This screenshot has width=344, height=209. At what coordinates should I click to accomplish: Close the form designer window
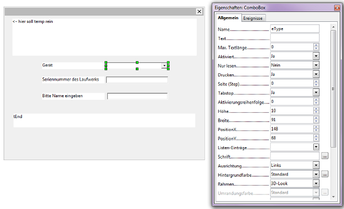[x=199, y=11]
